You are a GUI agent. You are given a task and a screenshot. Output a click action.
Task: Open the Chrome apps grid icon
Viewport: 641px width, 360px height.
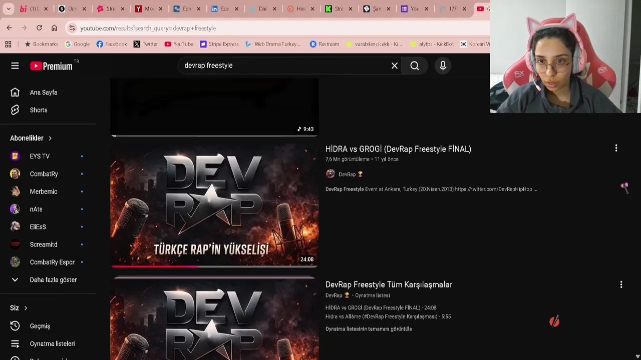tap(9, 44)
